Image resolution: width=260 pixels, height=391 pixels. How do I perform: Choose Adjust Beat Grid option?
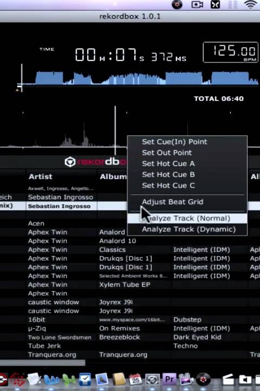coord(172,201)
